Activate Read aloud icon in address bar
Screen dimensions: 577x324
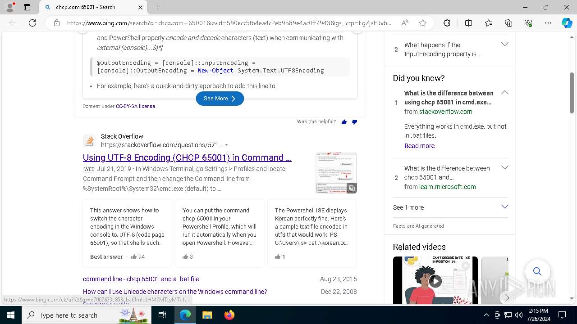click(x=405, y=23)
